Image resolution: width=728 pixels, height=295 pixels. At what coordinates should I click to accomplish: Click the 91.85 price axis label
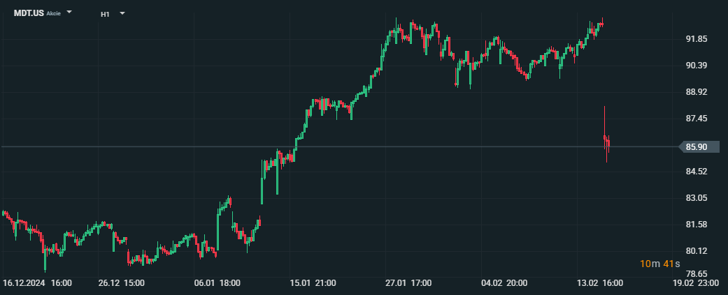point(697,39)
